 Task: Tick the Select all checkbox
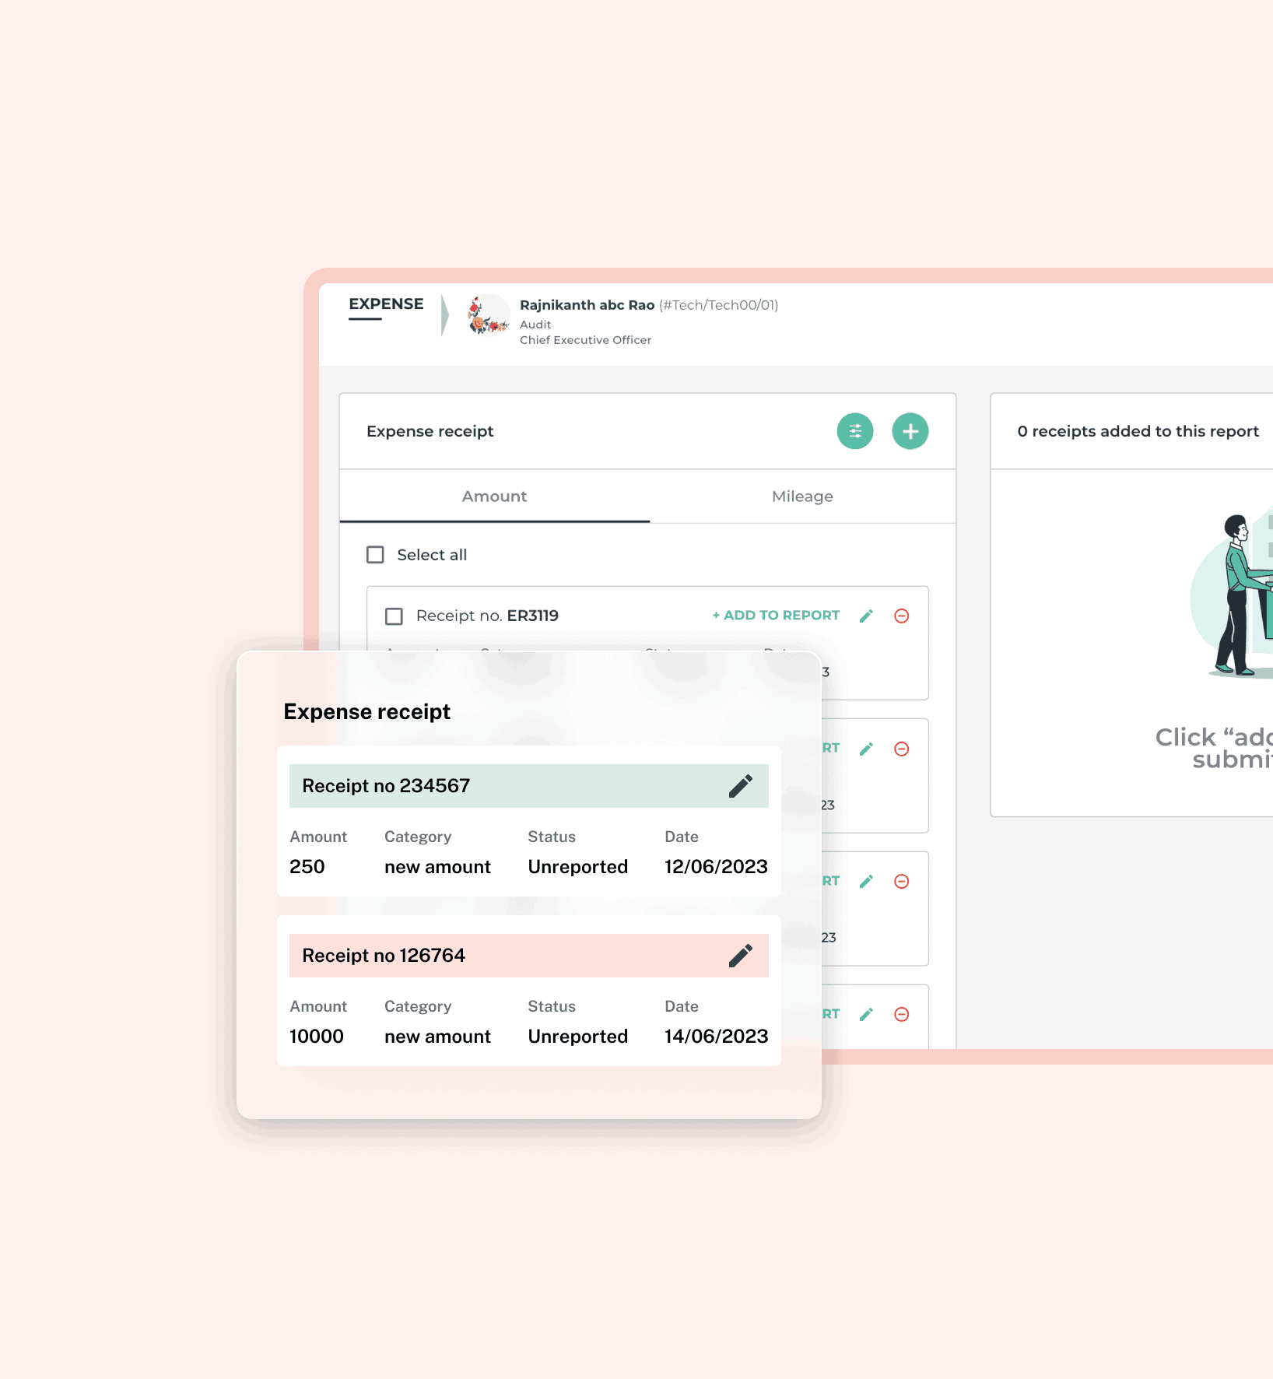pyautogui.click(x=375, y=555)
